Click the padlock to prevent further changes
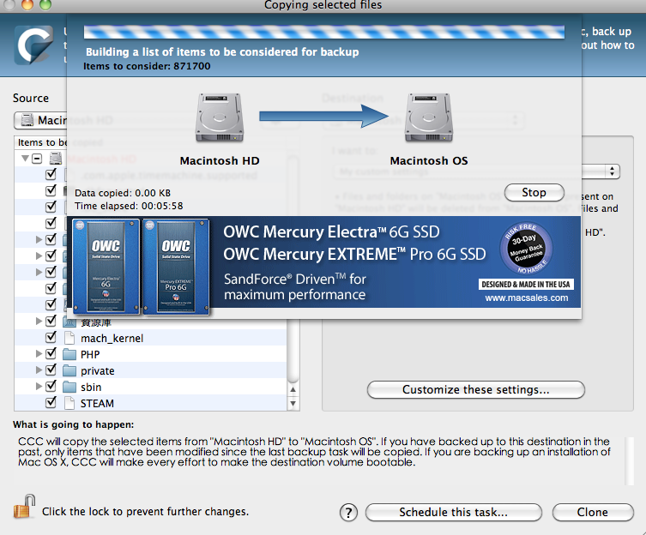The image size is (646, 535). coord(24,506)
